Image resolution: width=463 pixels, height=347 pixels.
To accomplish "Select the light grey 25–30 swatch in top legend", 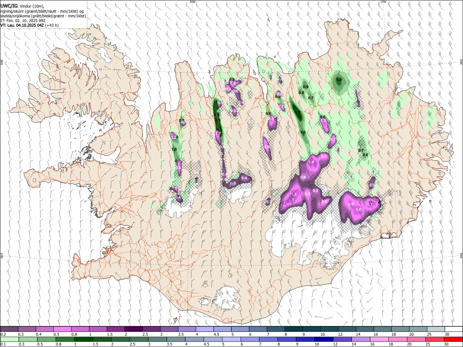I will coord(436,329).
